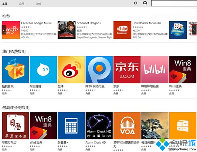197x152 pixels.
Task: Go to the 主页 home tab
Action: (x=5, y=4)
